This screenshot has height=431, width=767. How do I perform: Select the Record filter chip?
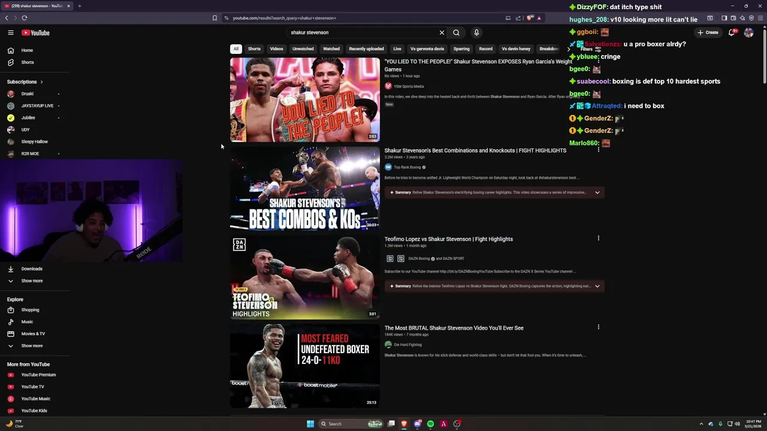[486, 49]
